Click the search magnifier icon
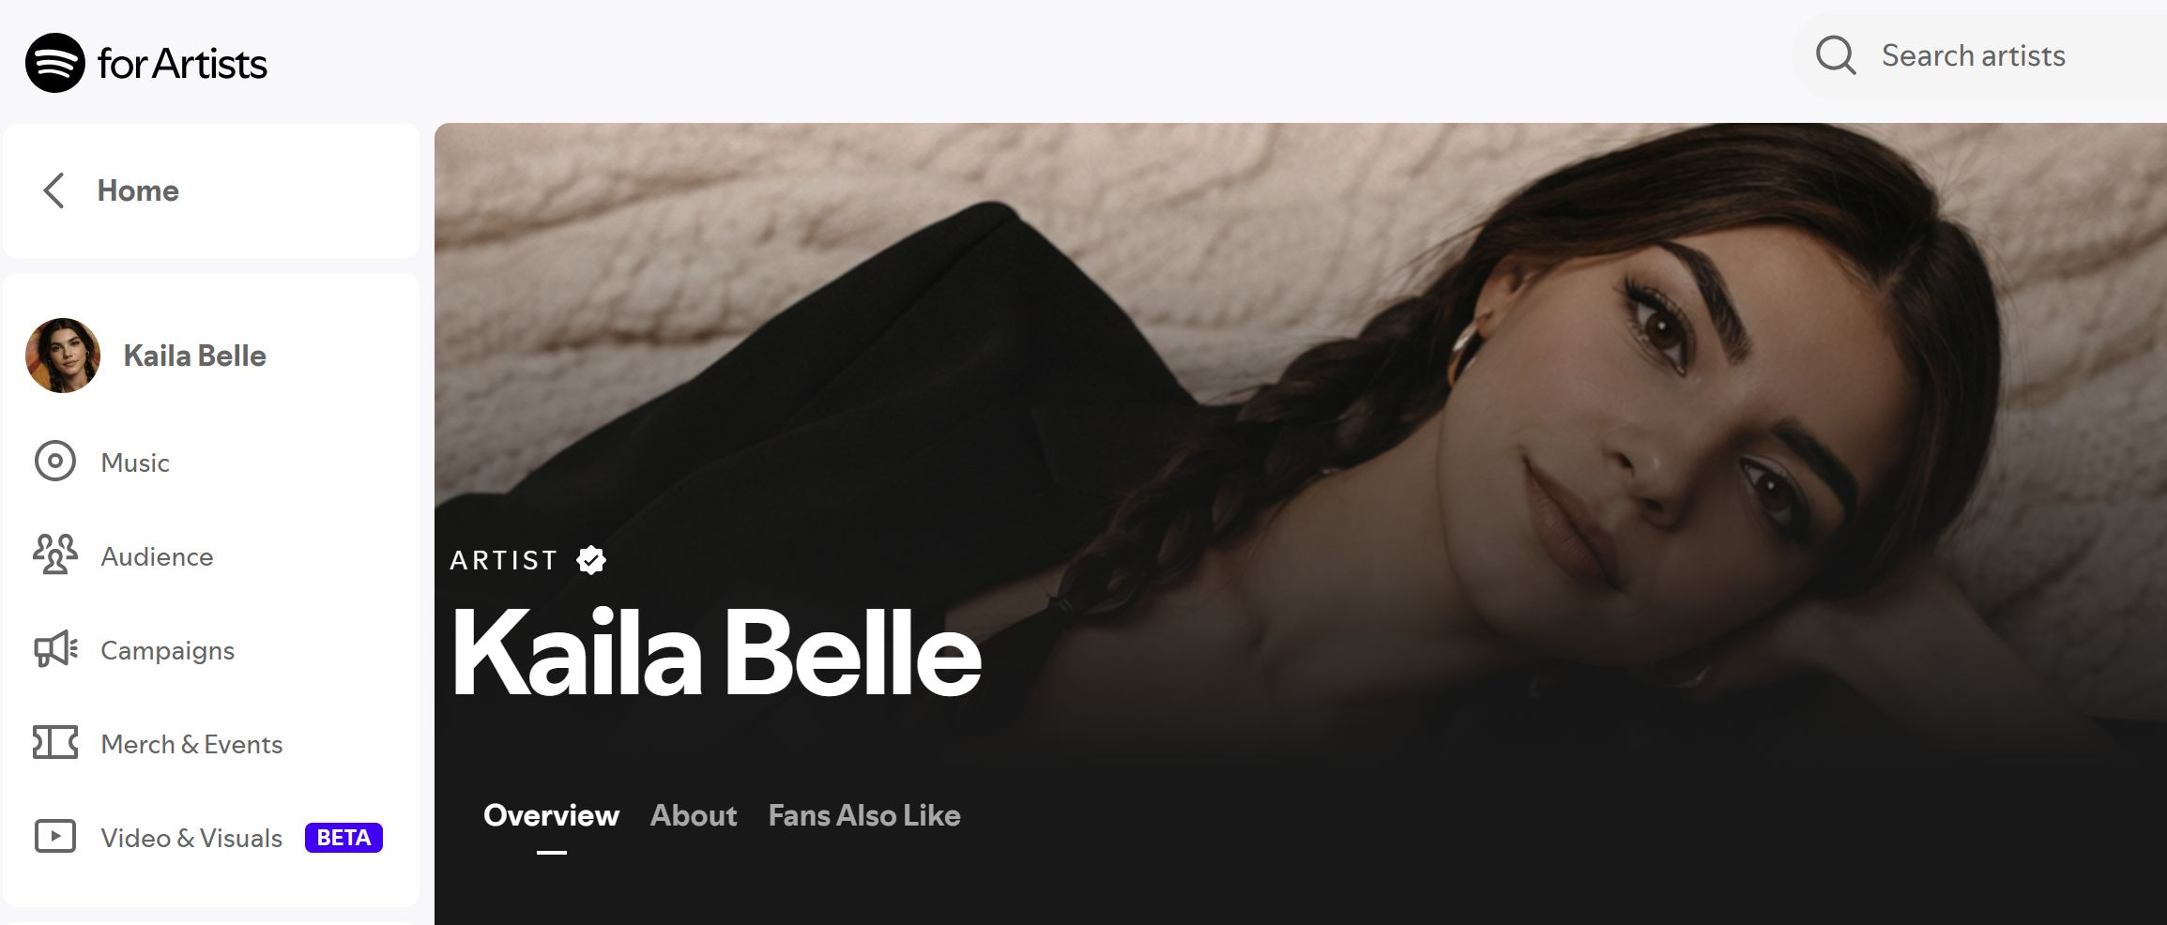The width and height of the screenshot is (2167, 925). point(1836,55)
